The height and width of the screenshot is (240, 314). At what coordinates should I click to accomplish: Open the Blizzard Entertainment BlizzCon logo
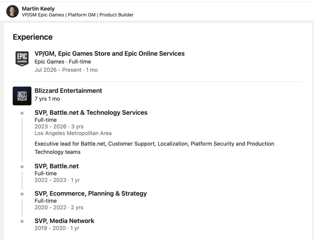point(22,96)
